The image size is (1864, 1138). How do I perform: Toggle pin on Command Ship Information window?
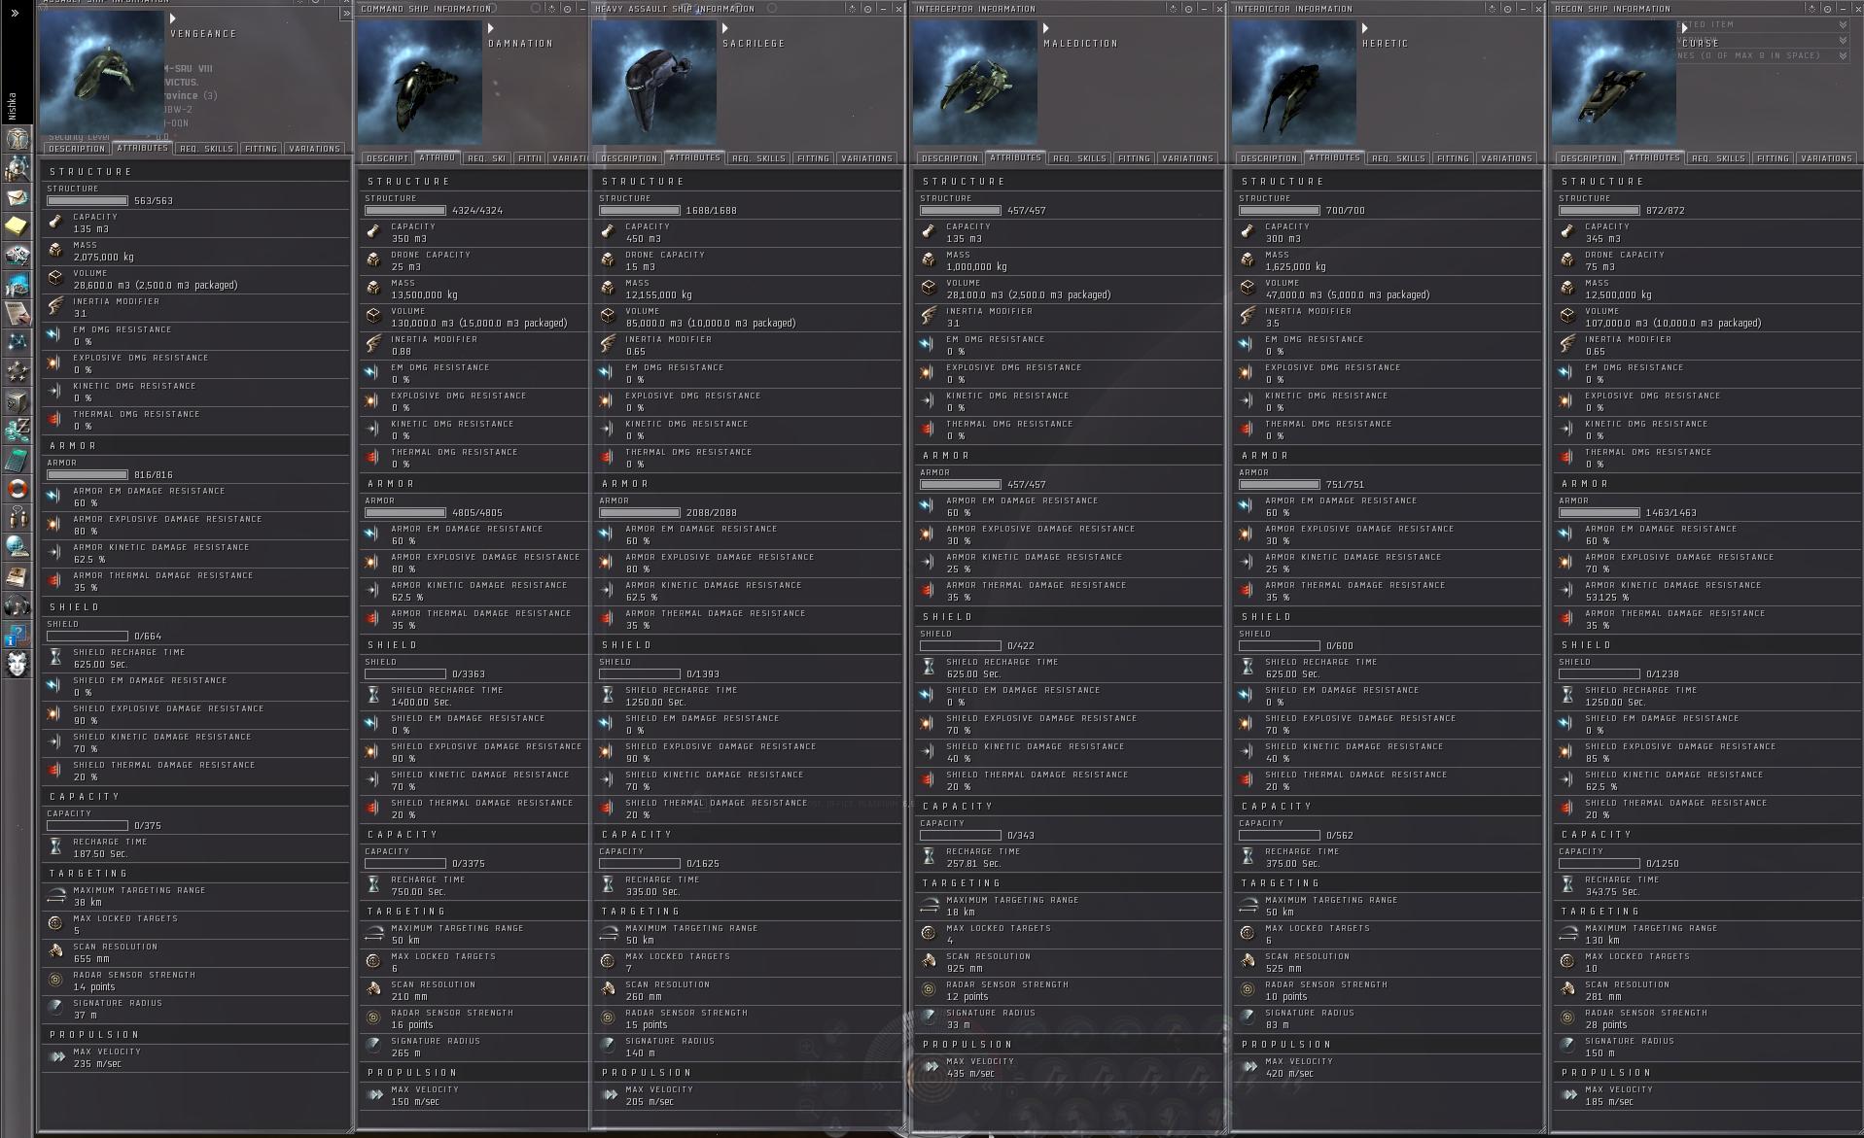tap(568, 9)
